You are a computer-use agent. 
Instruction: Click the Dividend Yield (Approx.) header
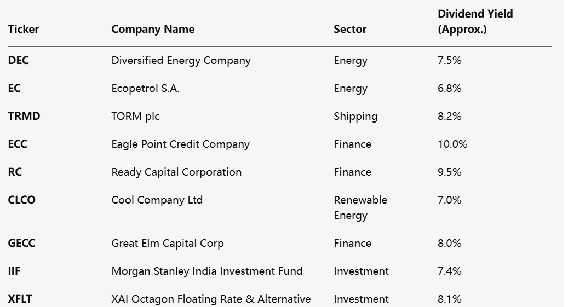[x=475, y=21]
